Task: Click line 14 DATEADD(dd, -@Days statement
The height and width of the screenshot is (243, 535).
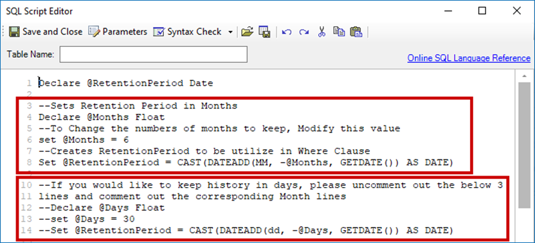Action: [246, 231]
